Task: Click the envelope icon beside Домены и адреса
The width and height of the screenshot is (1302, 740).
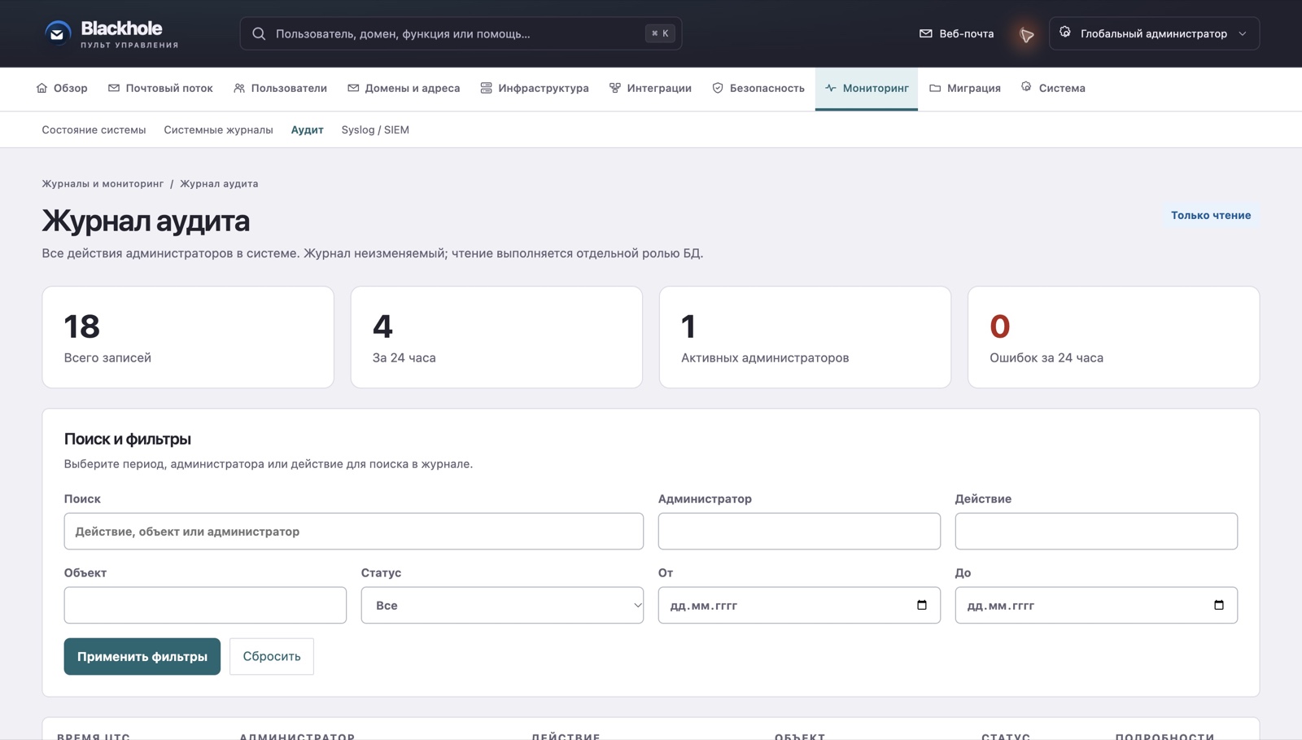Action: tap(353, 88)
